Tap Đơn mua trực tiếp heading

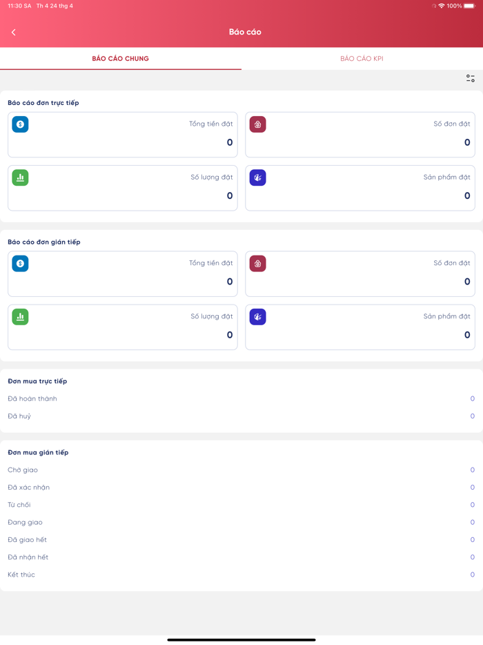point(37,381)
